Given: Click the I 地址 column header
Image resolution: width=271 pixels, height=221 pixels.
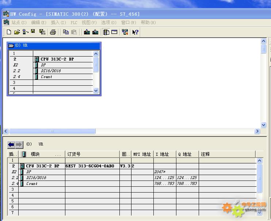Looking at the screenshot, I should tap(165, 154).
